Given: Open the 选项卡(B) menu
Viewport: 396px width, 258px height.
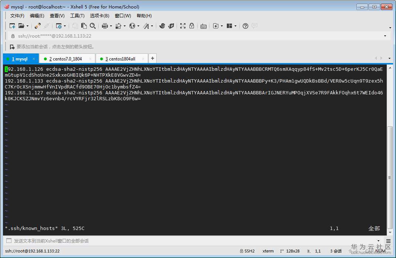Looking at the screenshot, I should [99, 15].
